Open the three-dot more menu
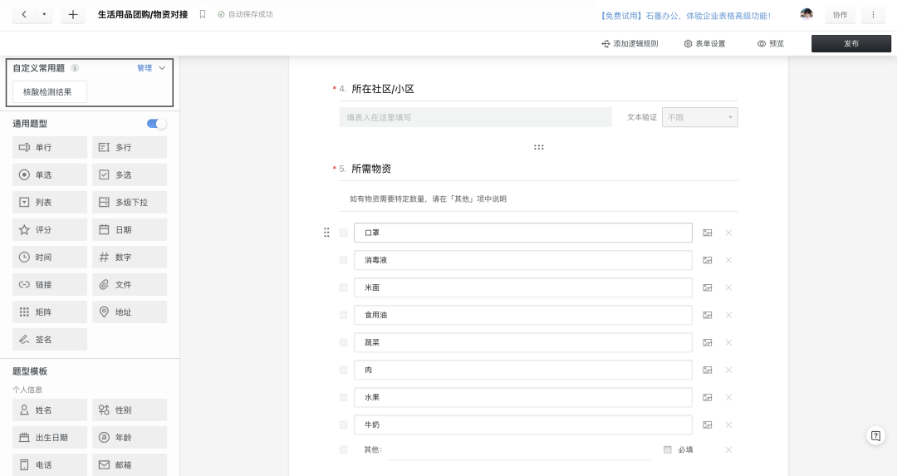This screenshot has width=897, height=476. coord(873,15)
